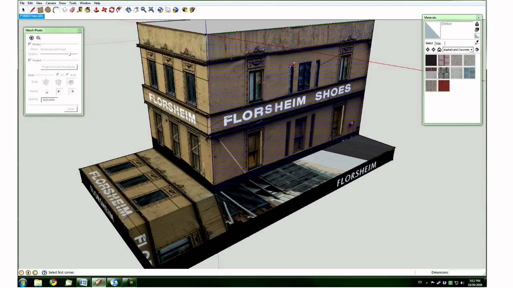Switch to the Select tab in Materials
513x288 pixels.
point(429,43)
